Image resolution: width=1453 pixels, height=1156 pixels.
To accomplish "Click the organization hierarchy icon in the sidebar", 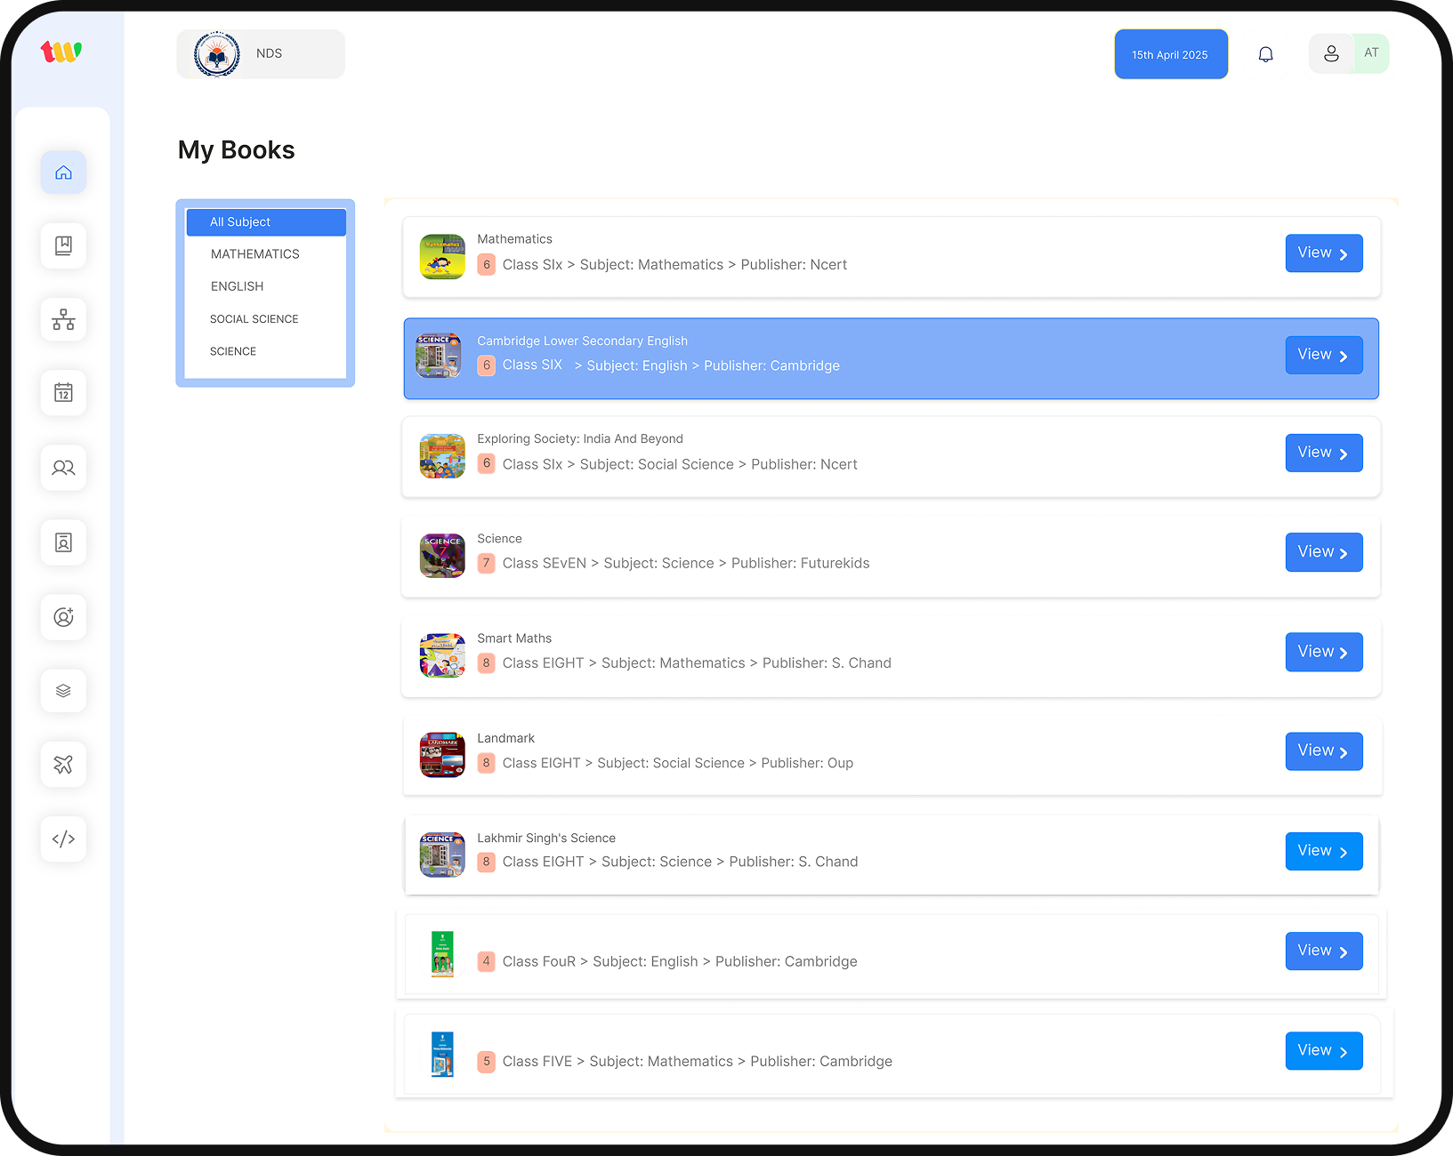I will (63, 320).
